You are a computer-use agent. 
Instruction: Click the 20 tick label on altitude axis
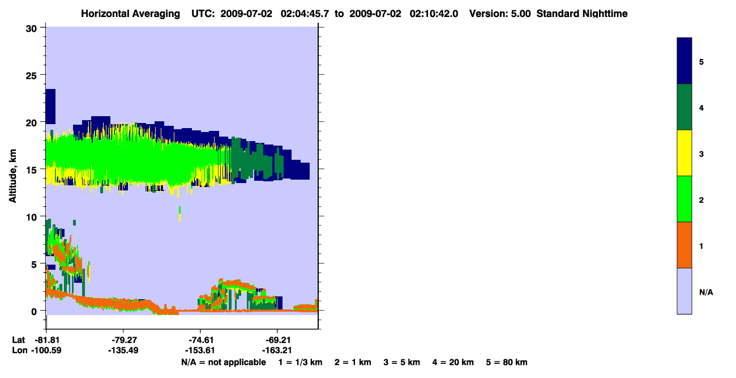pyautogui.click(x=32, y=122)
